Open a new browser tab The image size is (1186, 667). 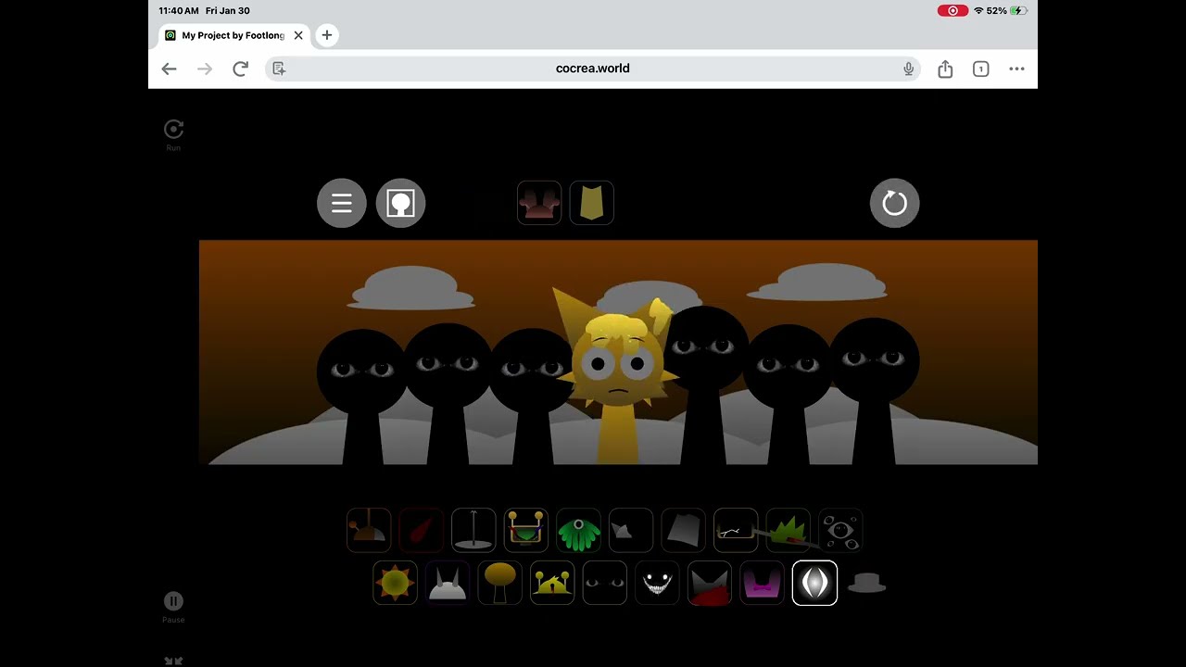tap(326, 35)
